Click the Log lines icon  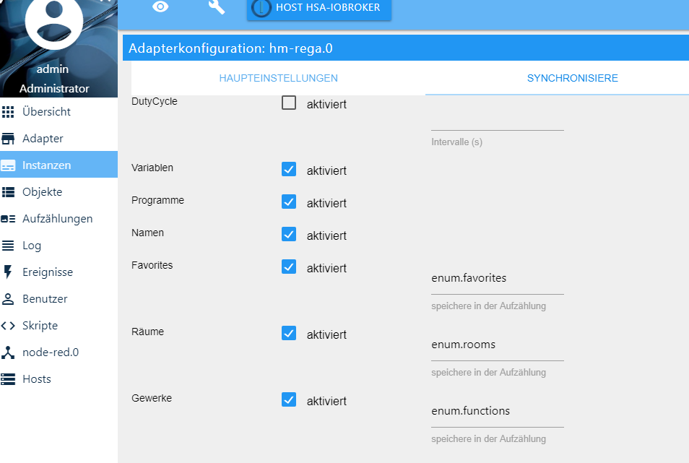8,246
